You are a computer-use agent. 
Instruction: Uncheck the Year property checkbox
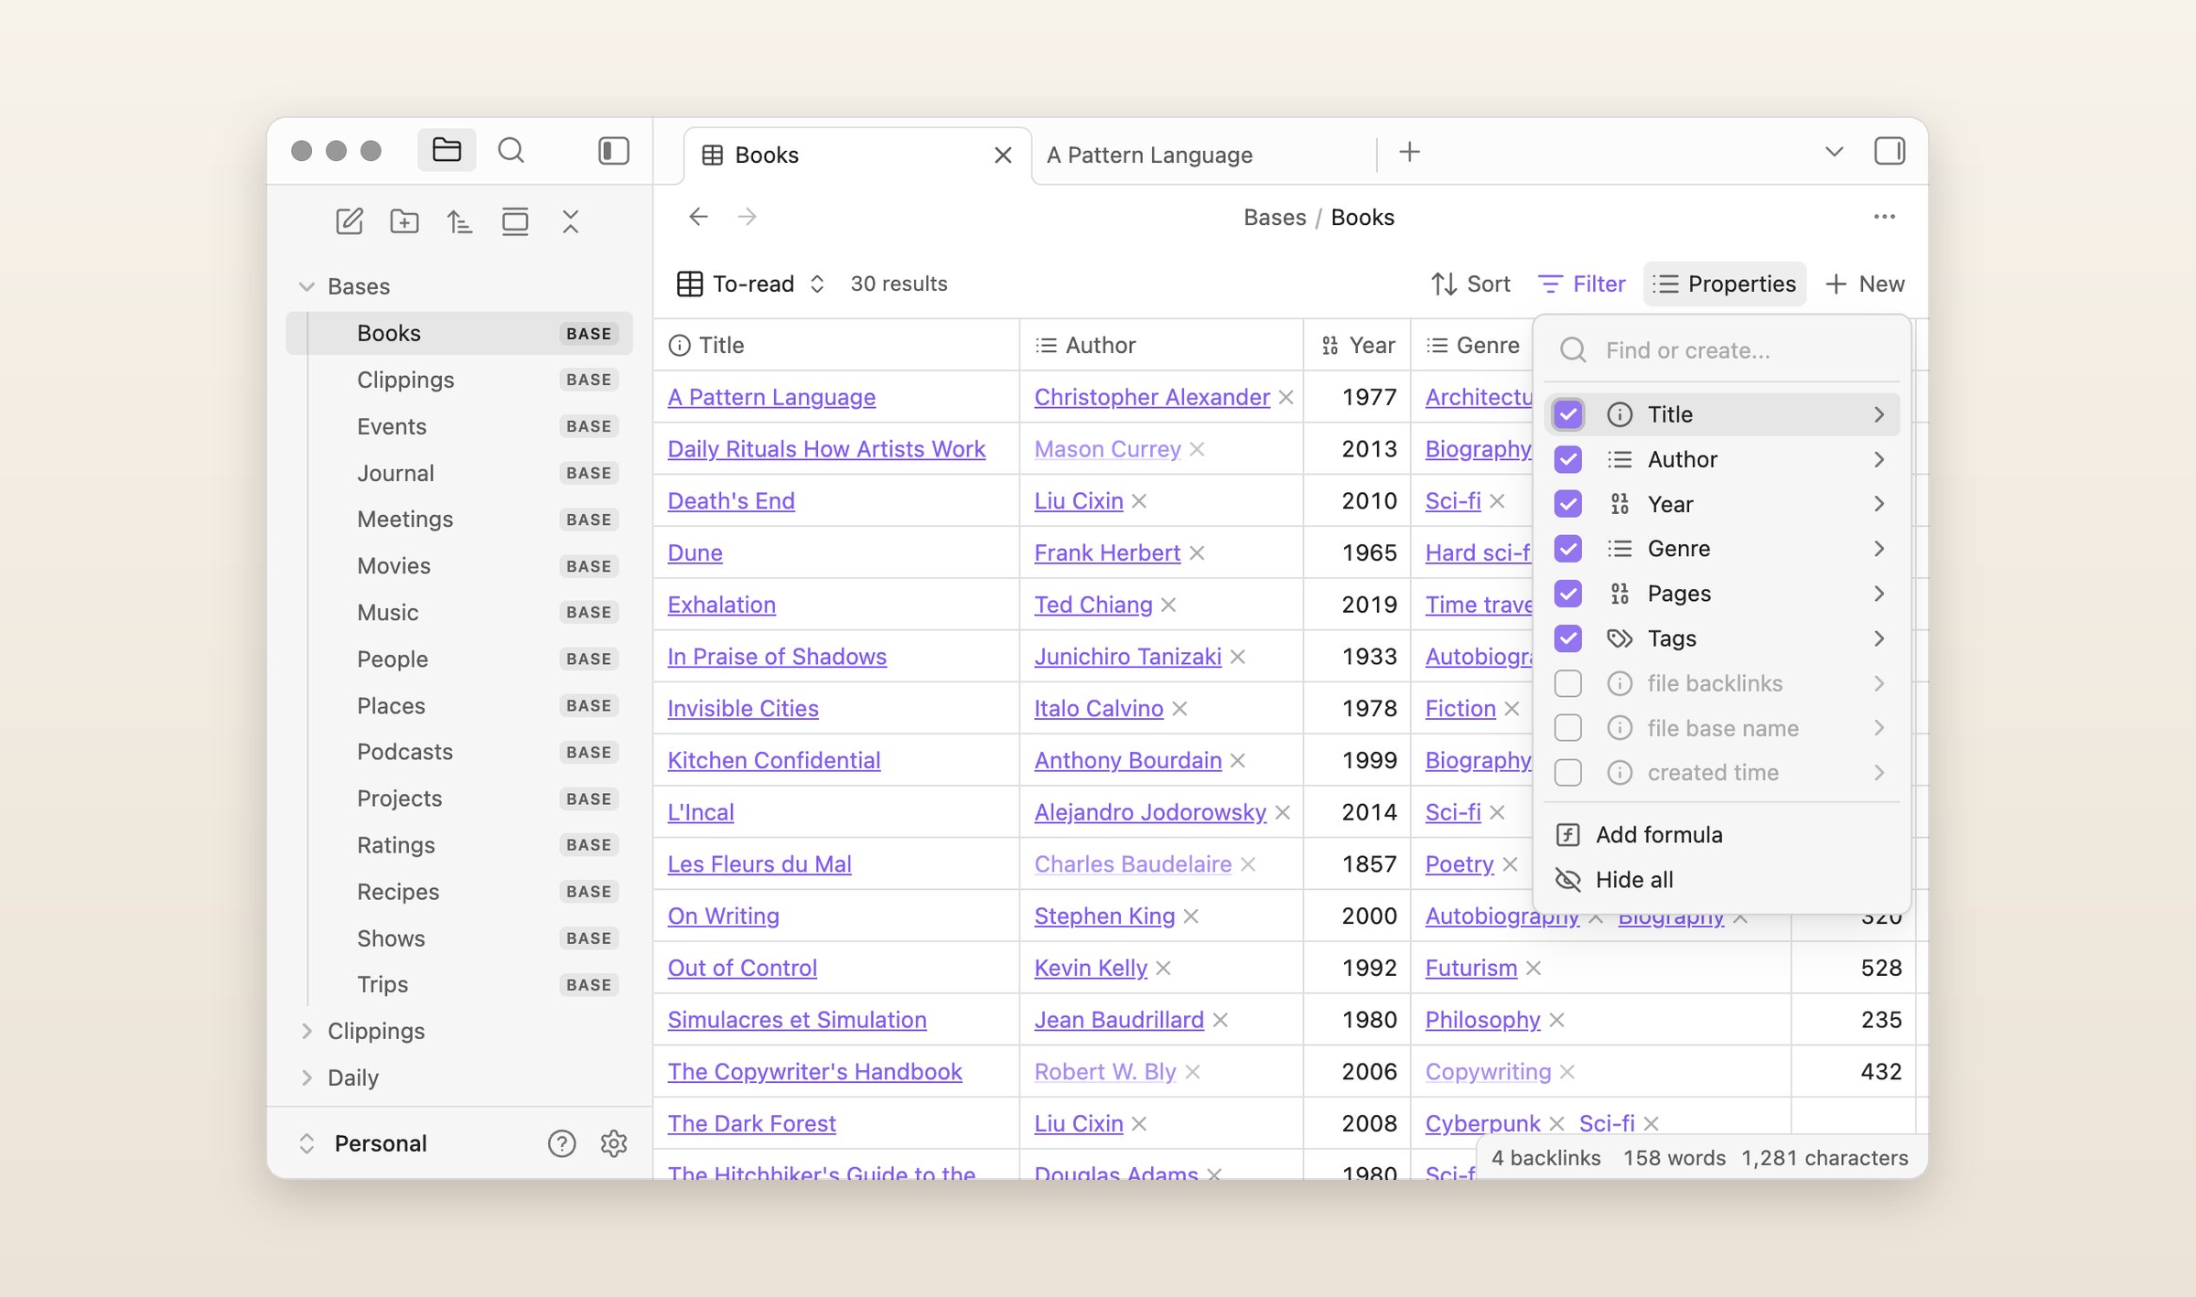1568,504
